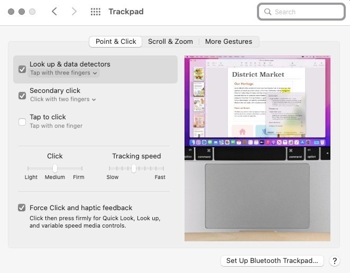Click the Medium label under Click slider

pos(55,177)
